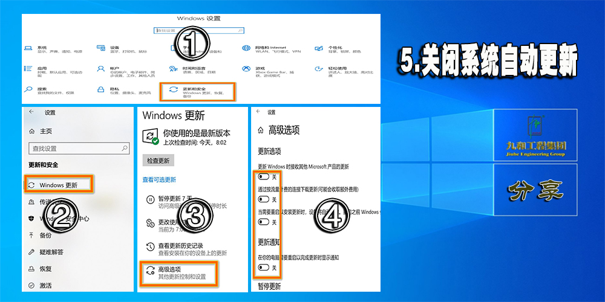Select 激活 (Activation) in the sidebar
605x302 pixels.
41,286
